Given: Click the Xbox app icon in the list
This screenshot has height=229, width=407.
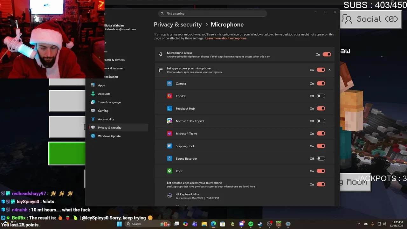Looking at the screenshot, I should coord(169,171).
